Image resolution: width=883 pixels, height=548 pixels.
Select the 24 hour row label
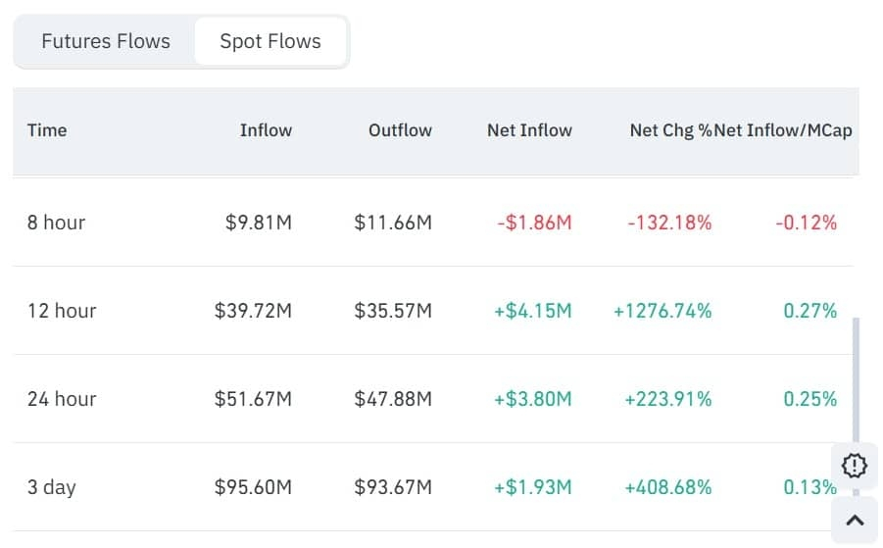(x=62, y=399)
